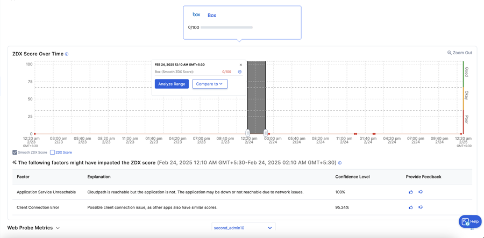The width and height of the screenshot is (484, 238).
Task: Click the Analyze Range button
Action: pyautogui.click(x=172, y=84)
